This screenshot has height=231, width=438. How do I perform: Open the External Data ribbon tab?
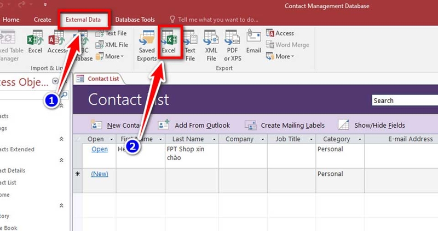tap(83, 20)
